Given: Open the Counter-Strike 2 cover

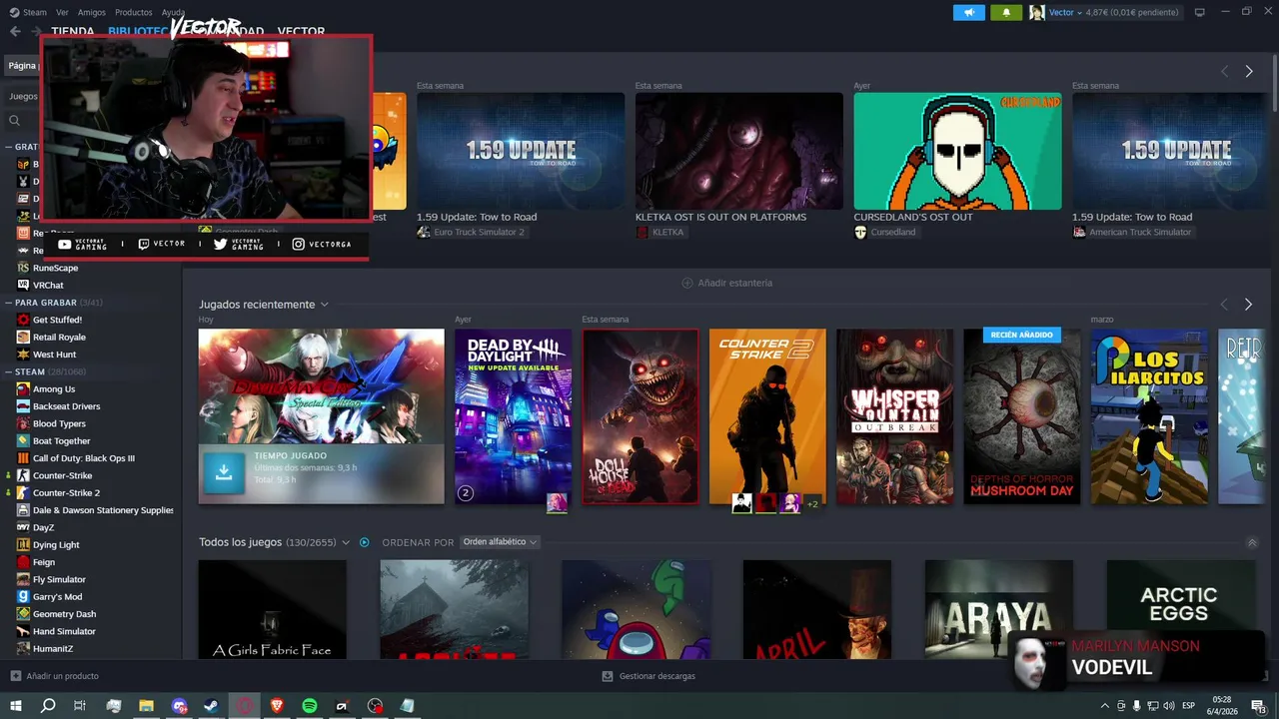Looking at the screenshot, I should (767, 416).
